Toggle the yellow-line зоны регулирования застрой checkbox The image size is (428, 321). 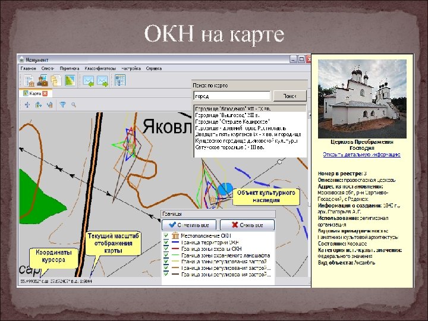tap(166, 262)
